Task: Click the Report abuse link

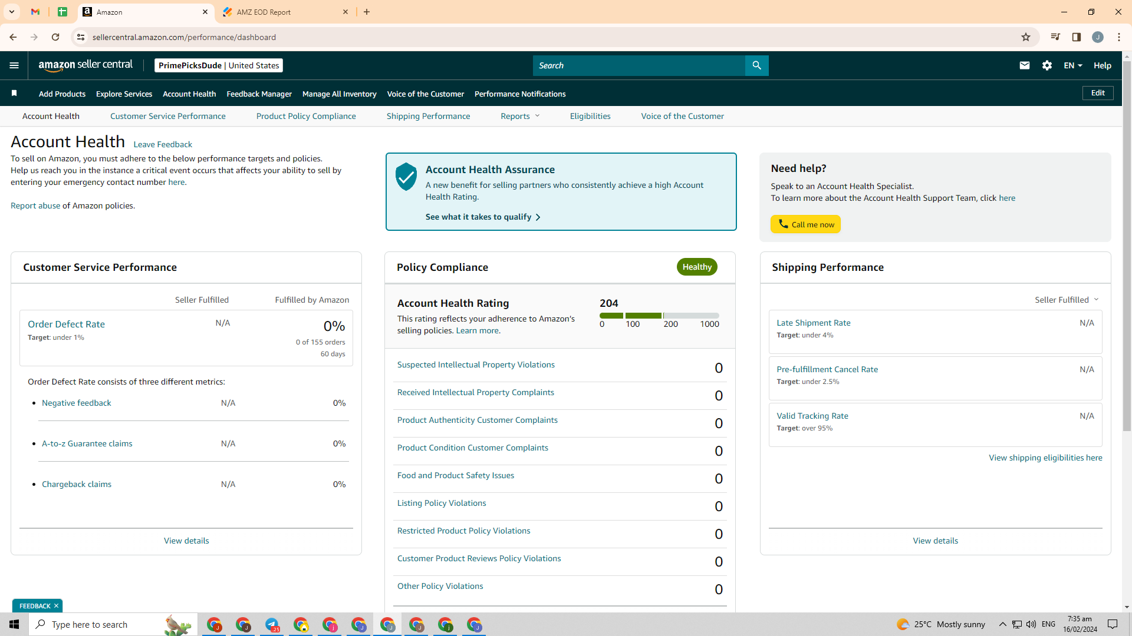Action: point(35,206)
